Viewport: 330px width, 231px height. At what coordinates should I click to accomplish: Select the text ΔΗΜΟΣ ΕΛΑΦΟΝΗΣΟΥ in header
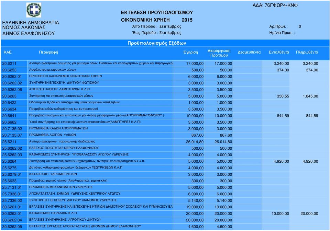(29, 33)
